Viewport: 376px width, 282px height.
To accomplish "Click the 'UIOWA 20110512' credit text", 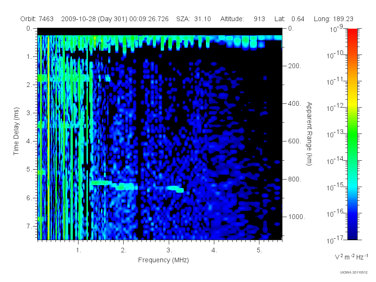I will pos(354,273).
